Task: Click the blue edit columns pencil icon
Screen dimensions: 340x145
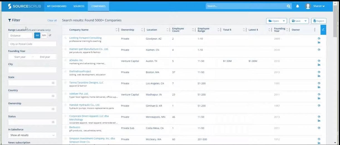Action: [323, 30]
